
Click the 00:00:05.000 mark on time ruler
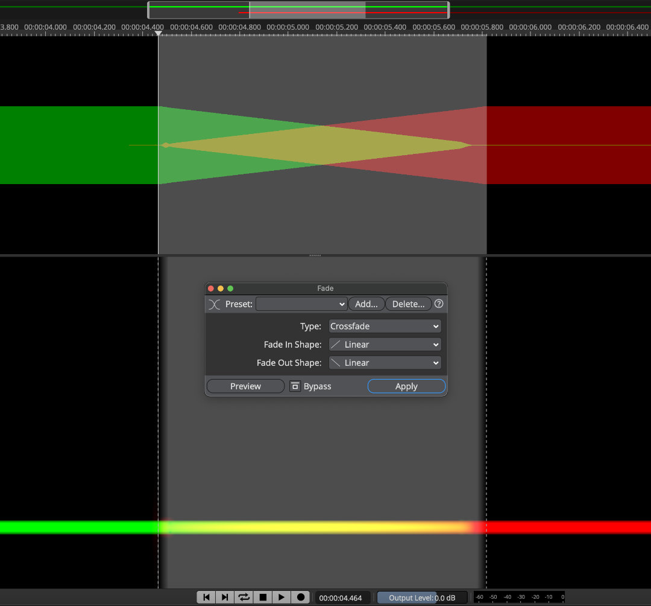(x=288, y=27)
